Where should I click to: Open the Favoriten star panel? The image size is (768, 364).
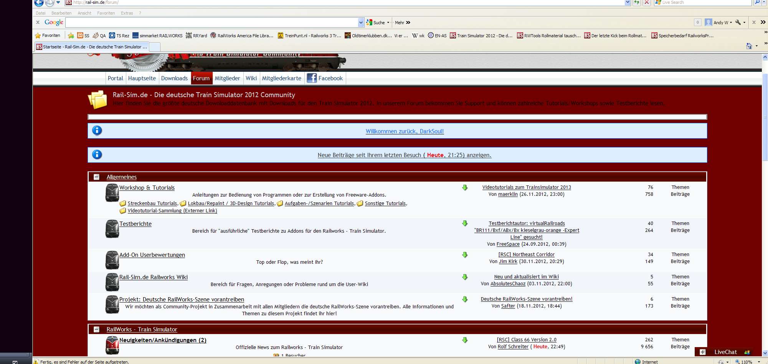48,36
